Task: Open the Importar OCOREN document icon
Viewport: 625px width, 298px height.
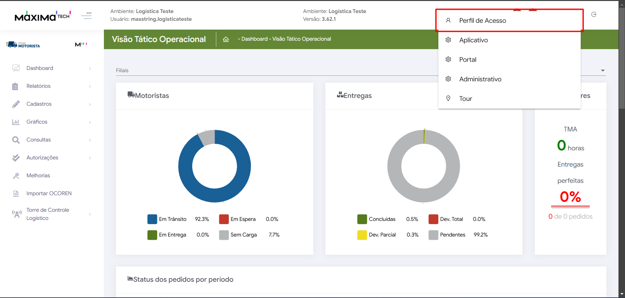Action: [x=16, y=194]
